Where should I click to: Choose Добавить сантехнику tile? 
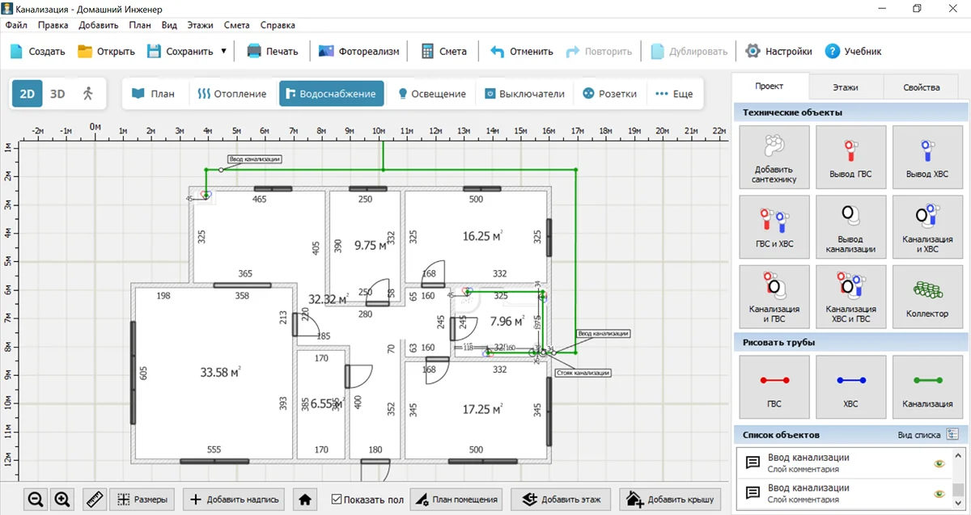coord(774,157)
